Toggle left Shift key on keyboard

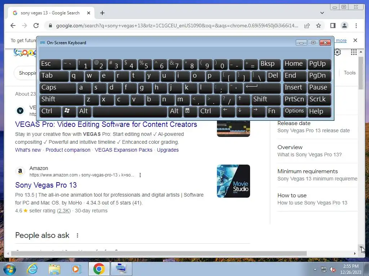(62, 100)
